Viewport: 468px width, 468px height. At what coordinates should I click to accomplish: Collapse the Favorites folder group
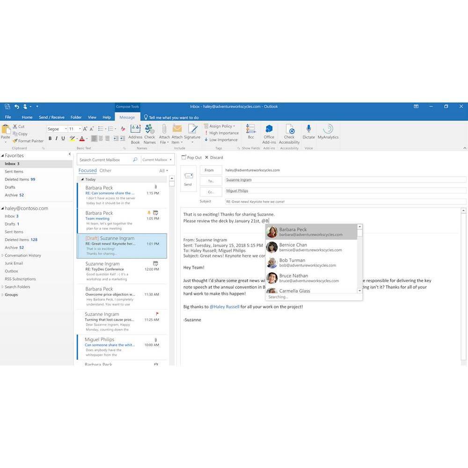point(3,155)
